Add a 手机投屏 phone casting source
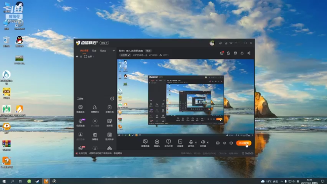The image size is (327, 184). pyautogui.click(x=168, y=144)
